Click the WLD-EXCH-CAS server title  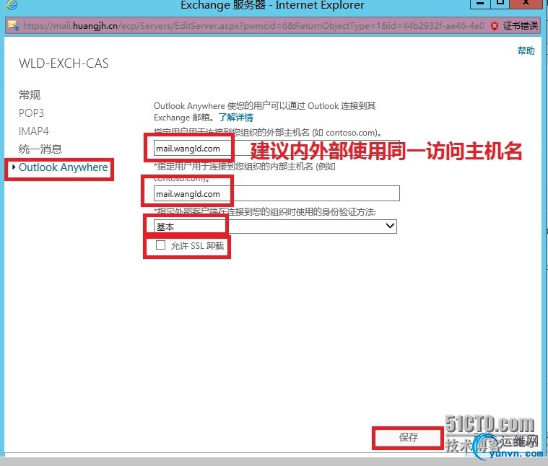64,63
